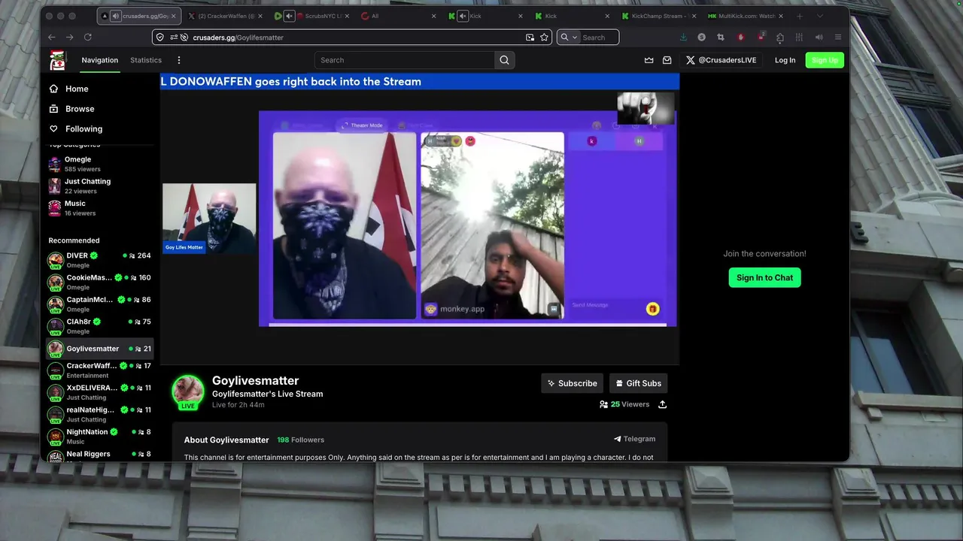Open recommended channel CaptainMcl
This screenshot has width=963, height=541.
[x=101, y=304]
